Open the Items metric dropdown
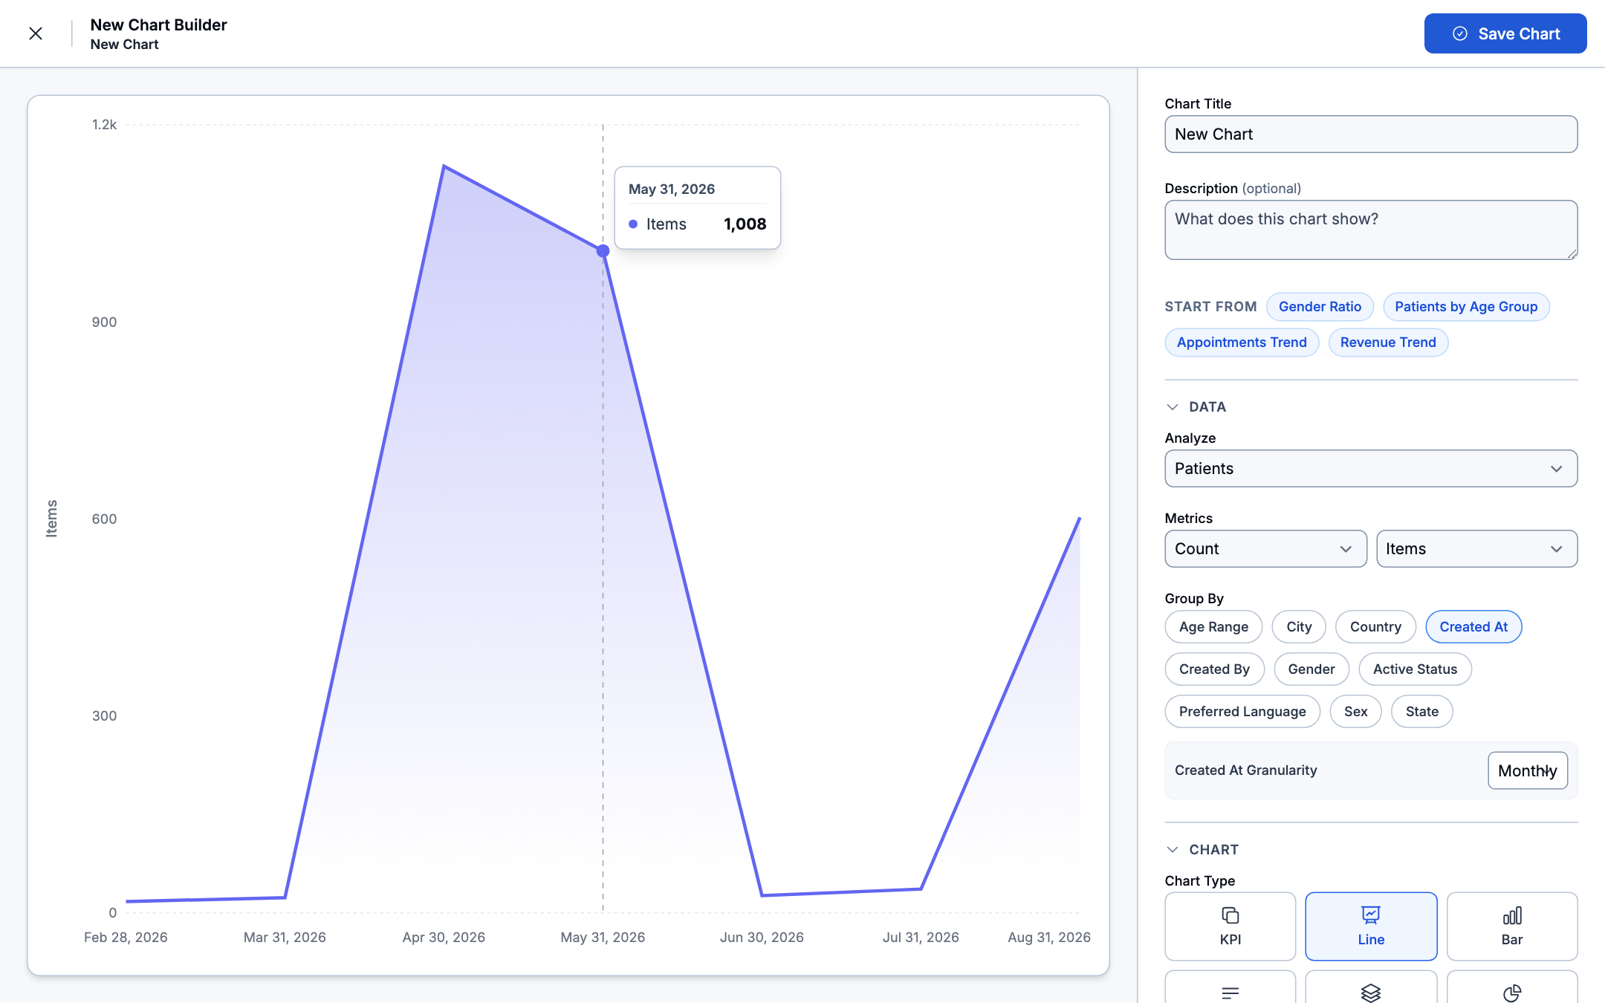 (x=1476, y=549)
